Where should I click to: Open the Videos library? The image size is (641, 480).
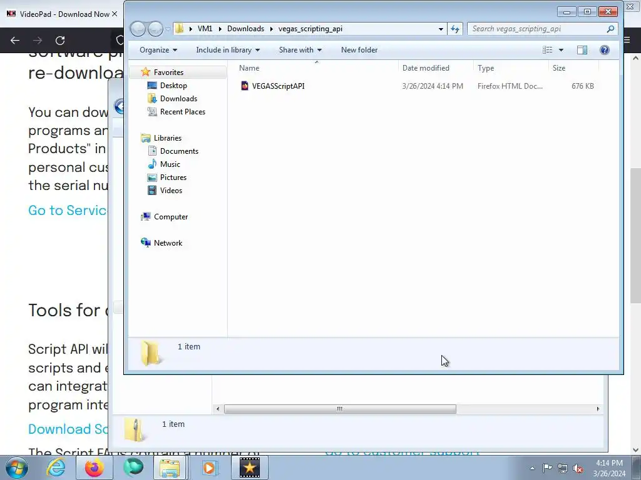[171, 190]
